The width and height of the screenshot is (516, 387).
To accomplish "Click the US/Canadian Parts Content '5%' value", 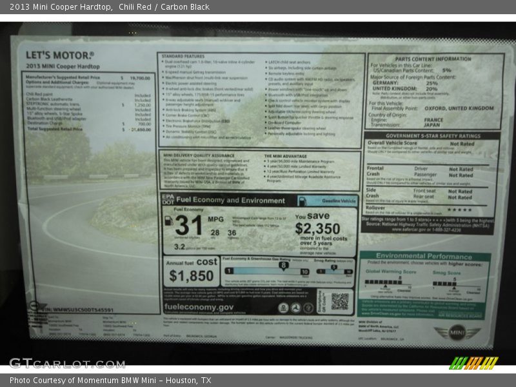I will (446, 70).
